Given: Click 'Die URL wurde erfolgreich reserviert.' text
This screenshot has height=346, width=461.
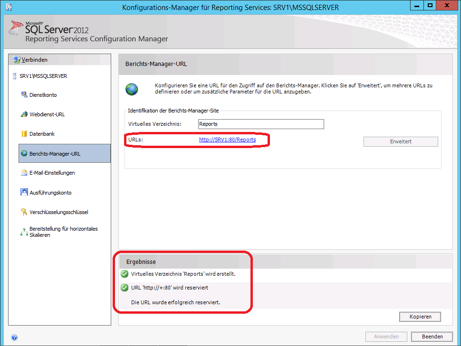Looking at the screenshot, I should 175,302.
